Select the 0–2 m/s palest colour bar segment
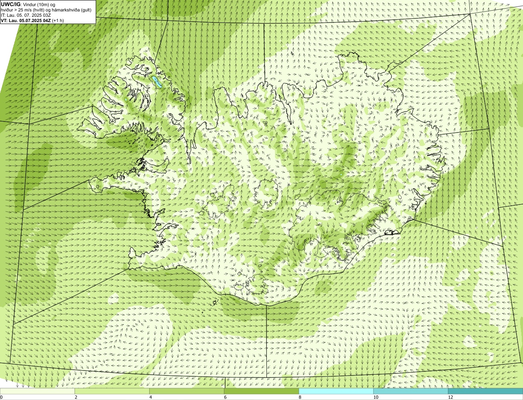 [x=38, y=391]
